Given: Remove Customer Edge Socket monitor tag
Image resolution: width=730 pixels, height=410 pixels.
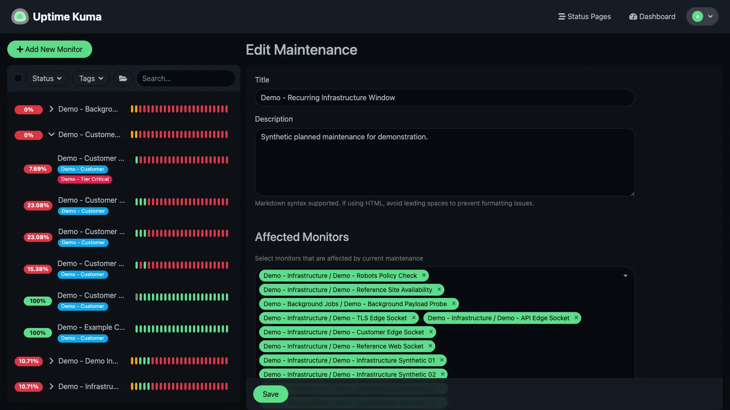Looking at the screenshot, I should [431, 332].
